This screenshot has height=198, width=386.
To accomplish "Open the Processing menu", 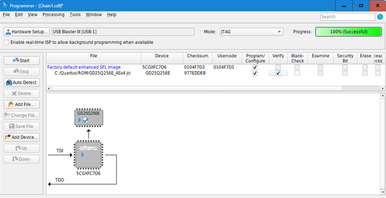I will click(54, 15).
